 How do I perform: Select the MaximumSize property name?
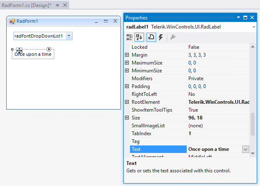[147, 63]
